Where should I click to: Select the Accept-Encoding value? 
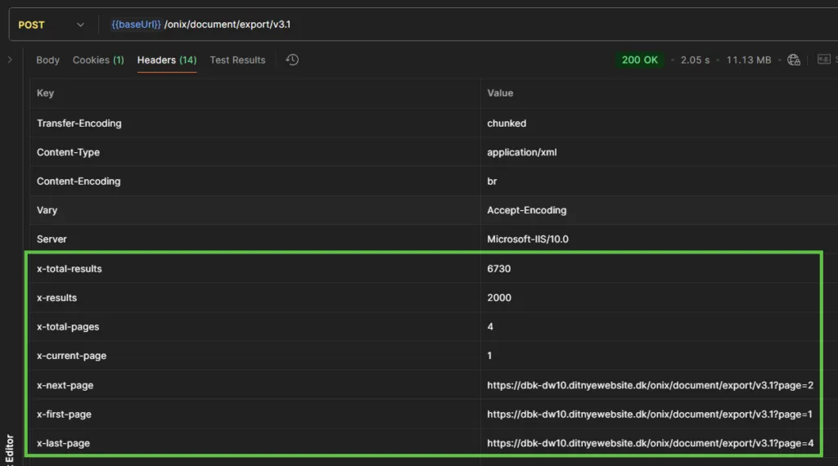(526, 210)
